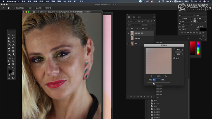Switch to the 通道 channels tab
Viewport: 212px width, 119px height.
(134, 17)
